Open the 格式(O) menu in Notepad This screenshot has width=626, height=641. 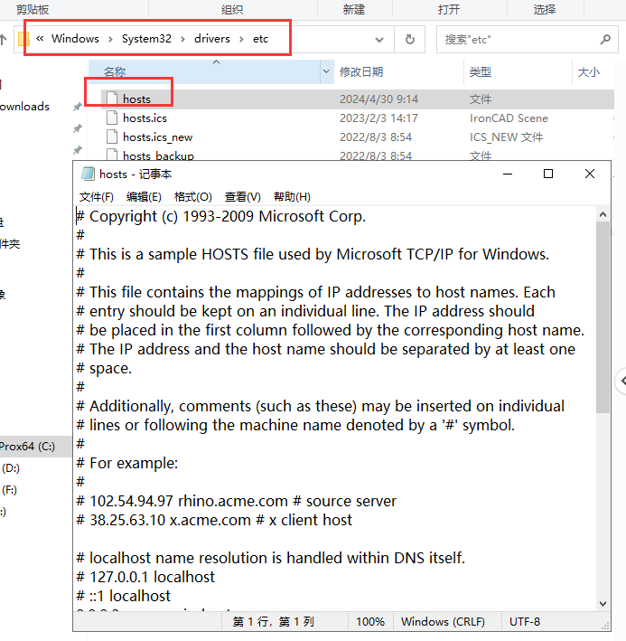[x=192, y=196]
